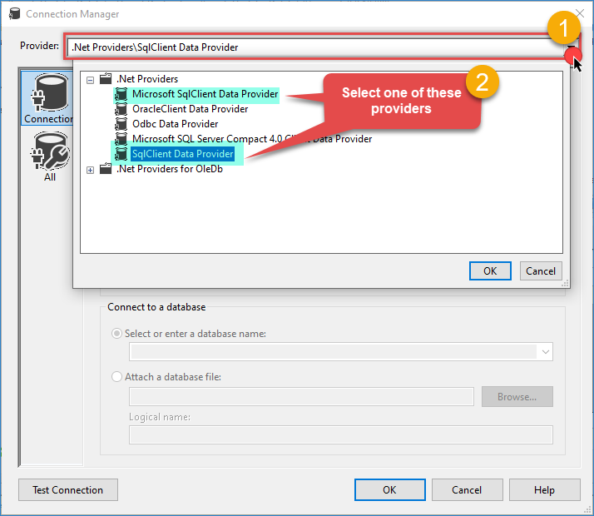Click the .Net Providers for OleDb folder icon

click(x=106, y=169)
